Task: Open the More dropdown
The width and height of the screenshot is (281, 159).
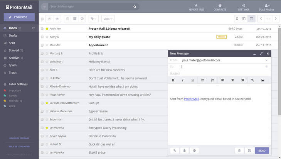Action: tap(108, 19)
